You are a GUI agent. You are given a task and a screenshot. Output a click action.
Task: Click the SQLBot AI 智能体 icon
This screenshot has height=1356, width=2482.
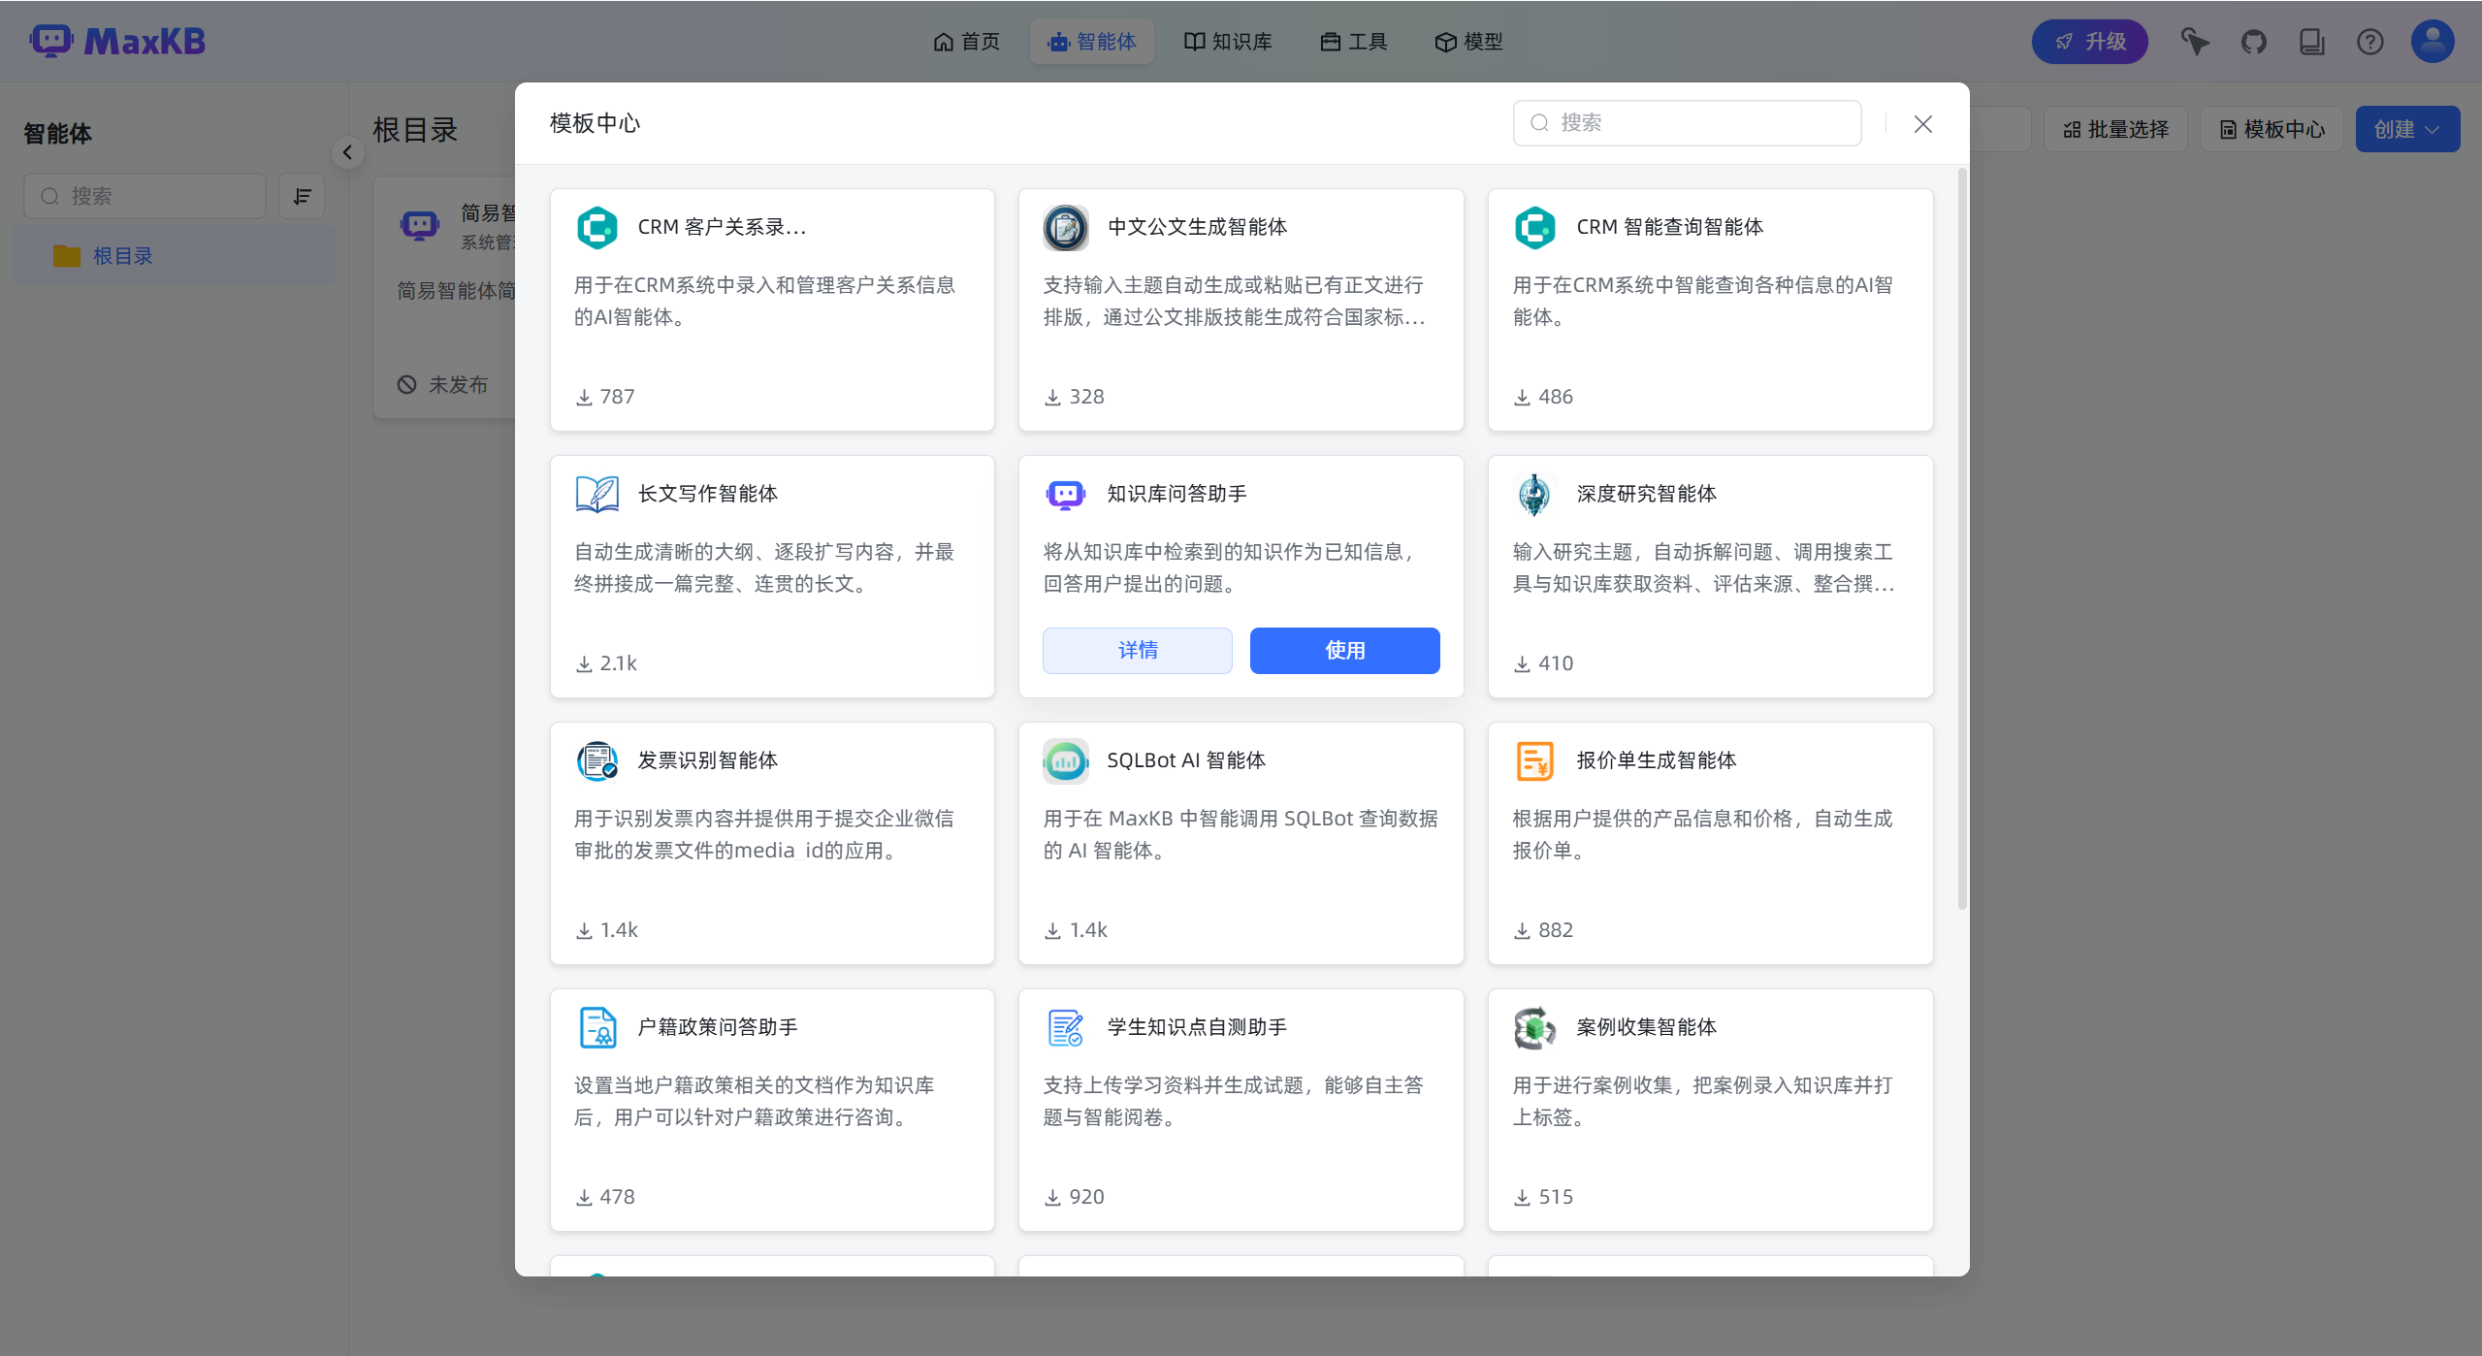(x=1065, y=760)
